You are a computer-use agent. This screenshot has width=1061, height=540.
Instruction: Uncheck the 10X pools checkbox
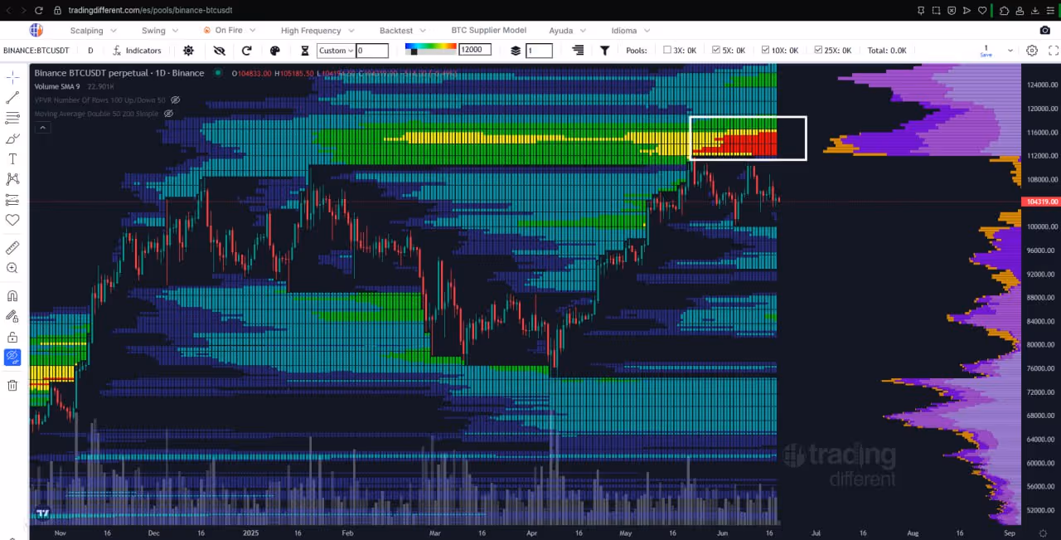(x=765, y=50)
